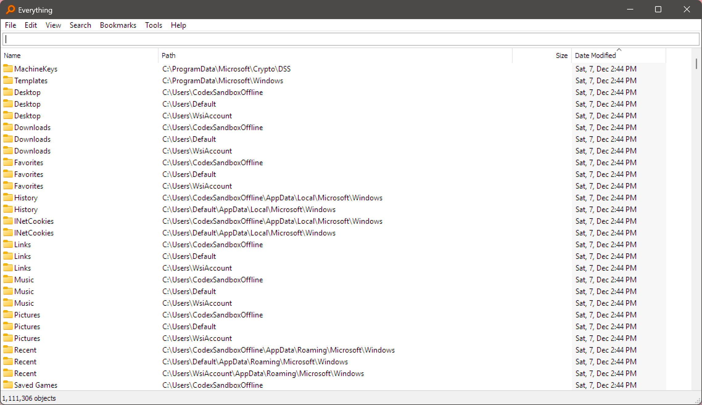Select the MachineKeys folder icon

pyautogui.click(x=8, y=68)
